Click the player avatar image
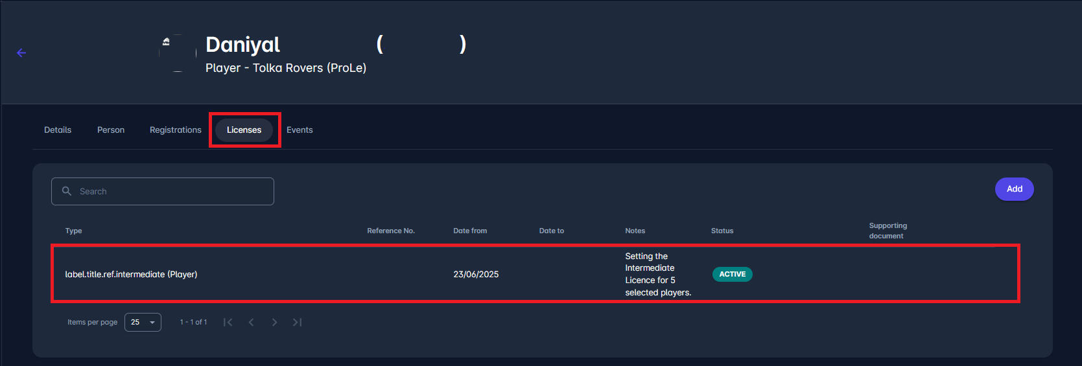This screenshot has height=366, width=1082. tap(178, 53)
